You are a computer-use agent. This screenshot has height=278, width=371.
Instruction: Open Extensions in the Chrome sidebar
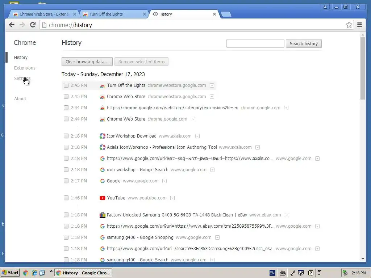tap(25, 68)
